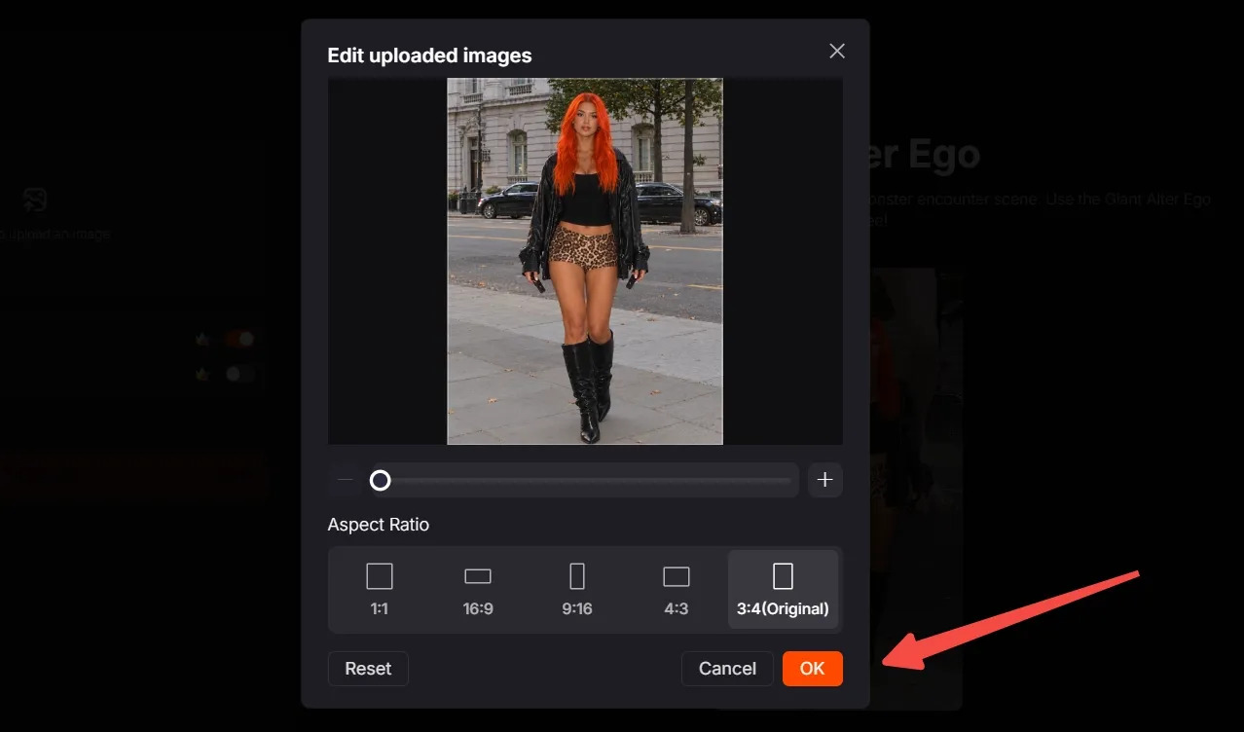Choose the 16:9 aspect ratio option
Viewport: 1244px width, 732px height.
click(x=478, y=590)
